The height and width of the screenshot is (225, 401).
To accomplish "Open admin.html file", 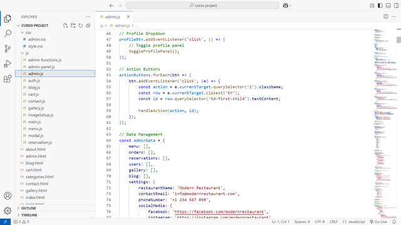I will coord(36,156).
